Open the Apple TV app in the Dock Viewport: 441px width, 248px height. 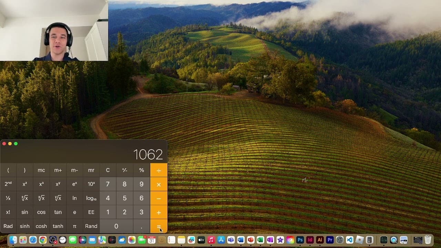[201, 240]
